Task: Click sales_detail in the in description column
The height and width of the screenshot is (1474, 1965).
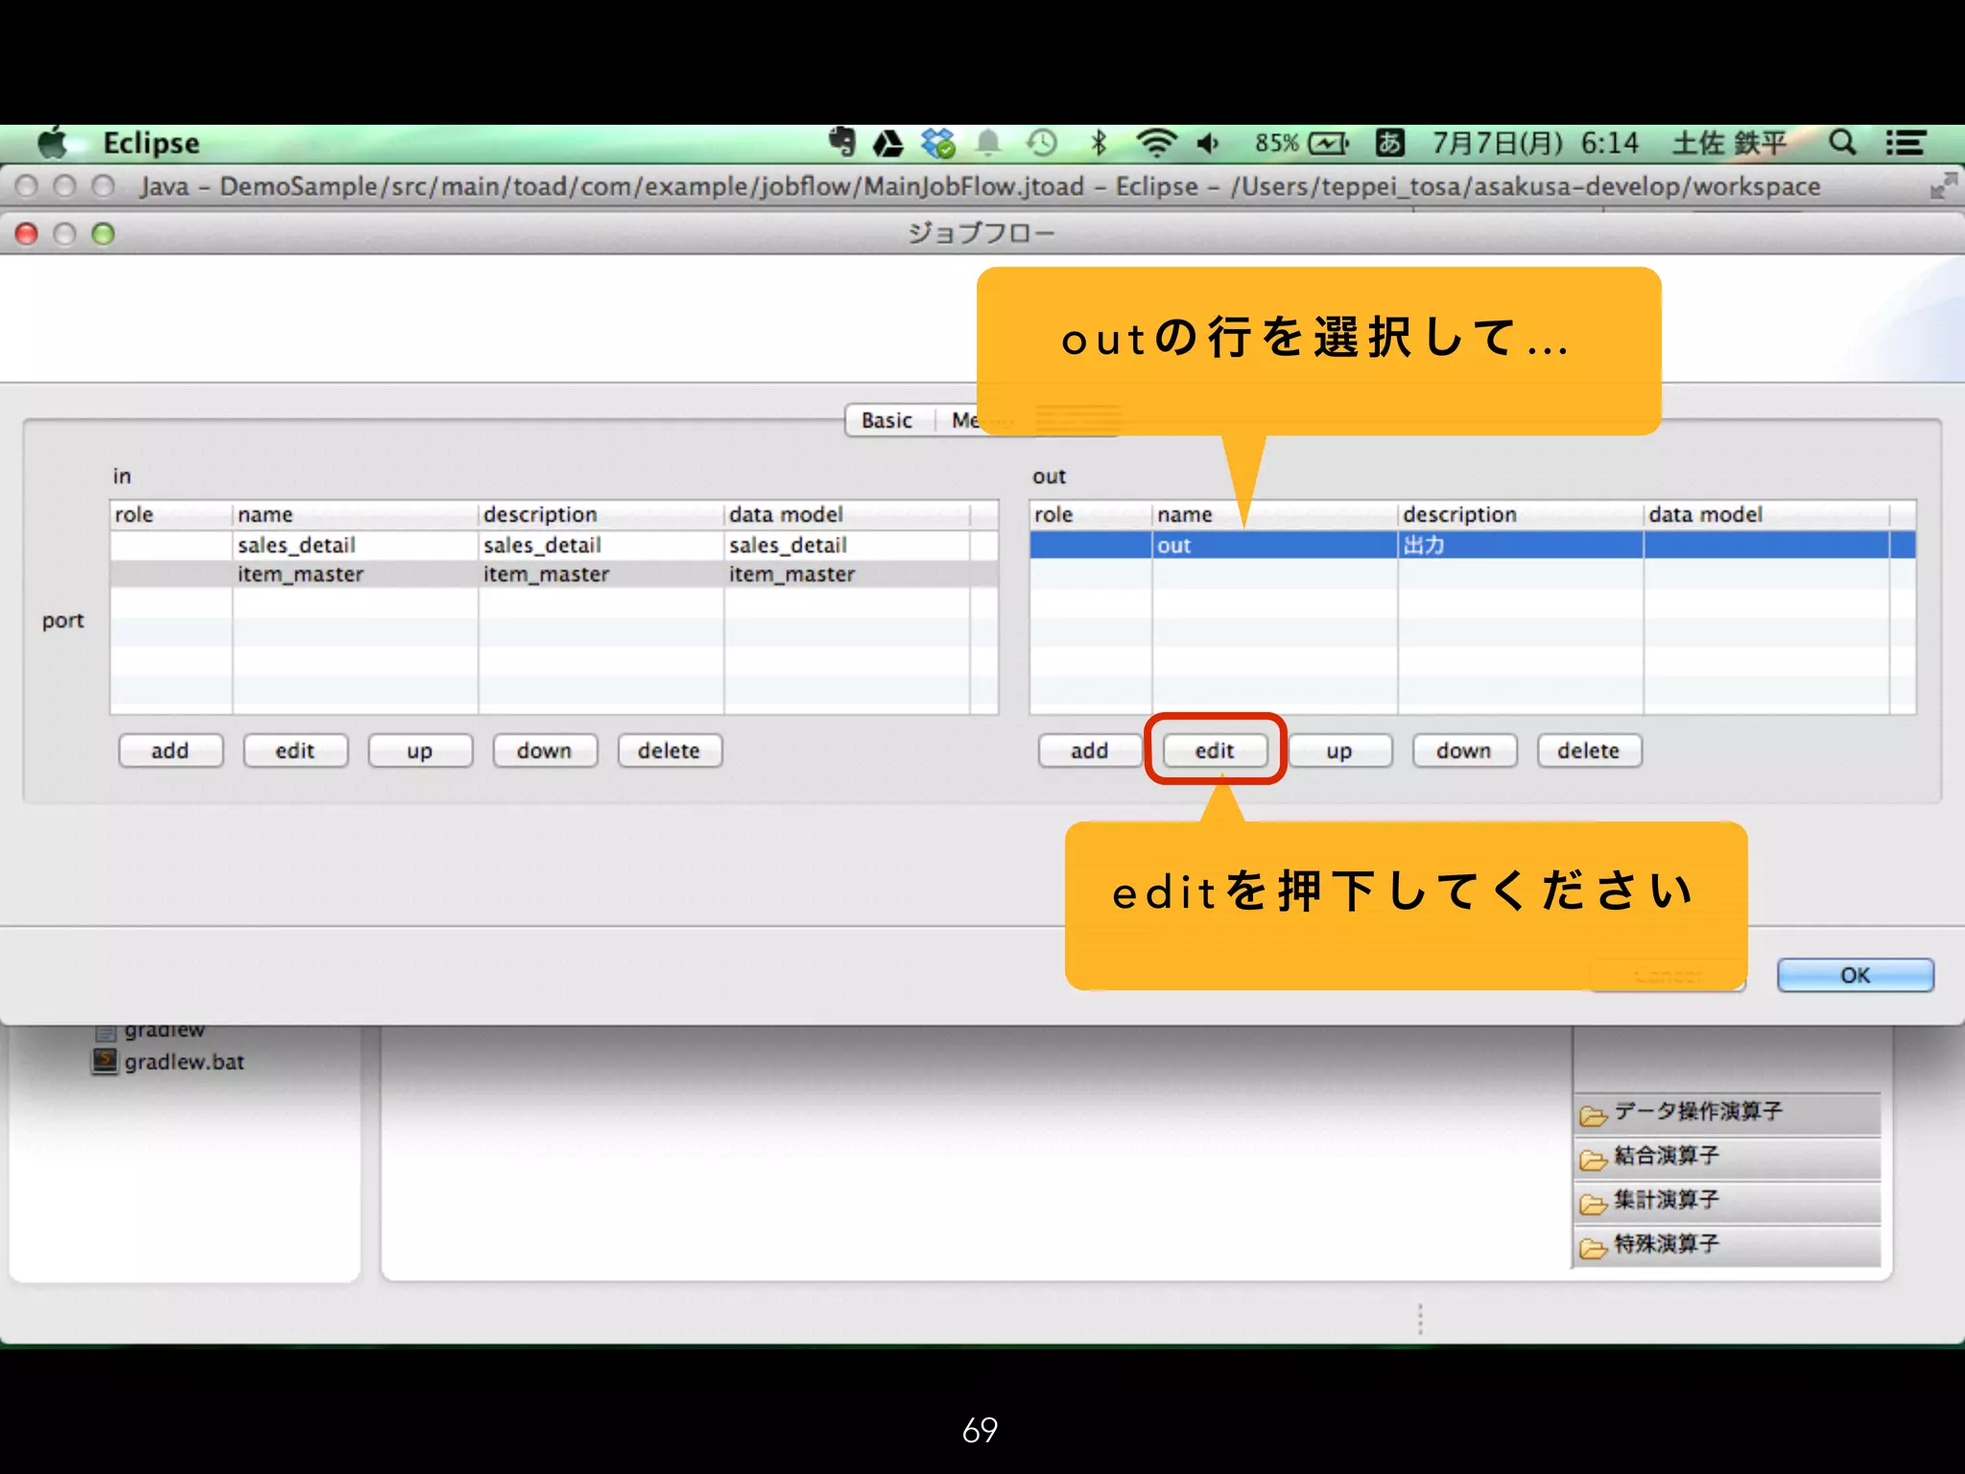Action: [542, 545]
